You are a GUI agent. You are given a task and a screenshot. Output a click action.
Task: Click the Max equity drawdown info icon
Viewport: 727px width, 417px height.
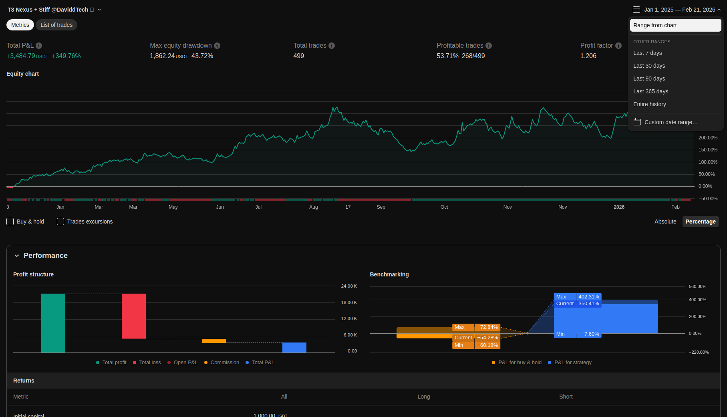tap(217, 46)
